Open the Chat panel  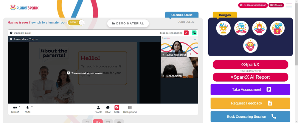point(108,110)
